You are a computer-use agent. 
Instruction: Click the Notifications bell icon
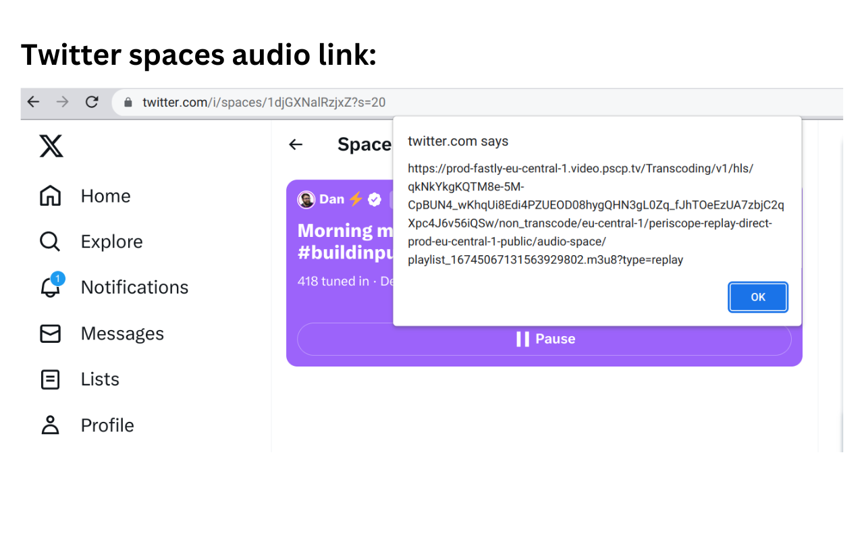pos(51,286)
